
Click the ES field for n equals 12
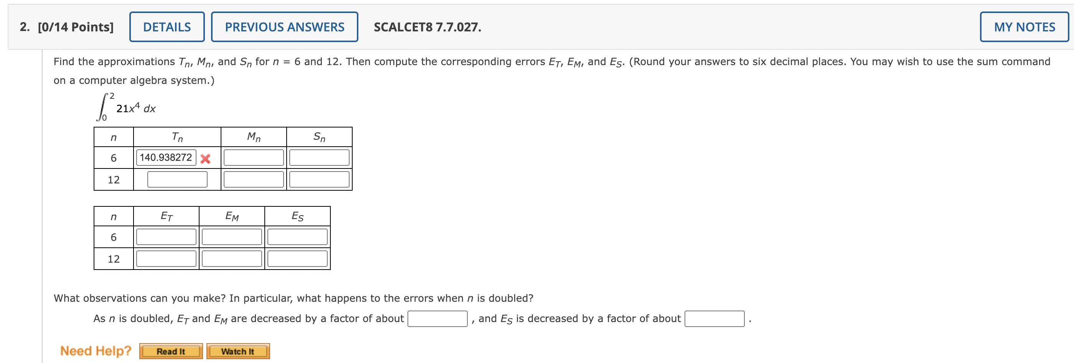[x=297, y=258]
